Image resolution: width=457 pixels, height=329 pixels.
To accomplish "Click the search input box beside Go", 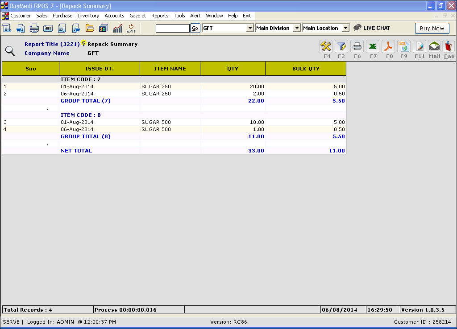I will coord(172,28).
